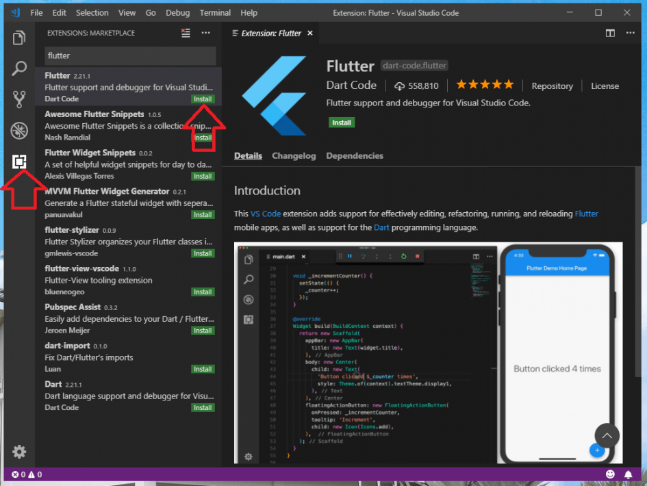Switch to the Details tab
The width and height of the screenshot is (647, 486).
click(x=248, y=156)
